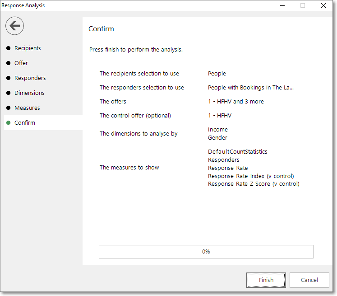337x296 pixels.
Task: Click 'People with Bookings in The La...' value
Action: tap(250, 88)
